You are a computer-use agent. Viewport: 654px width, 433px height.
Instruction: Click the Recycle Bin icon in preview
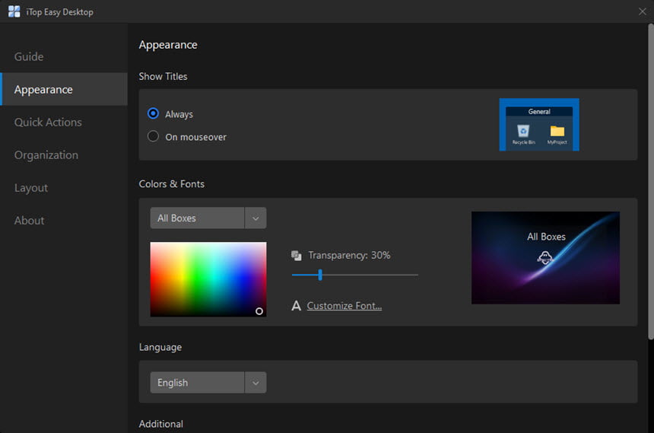coord(523,131)
